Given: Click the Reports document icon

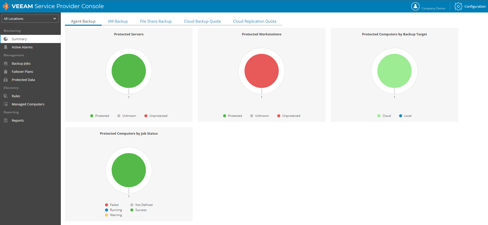Looking at the screenshot, I should click(6, 120).
